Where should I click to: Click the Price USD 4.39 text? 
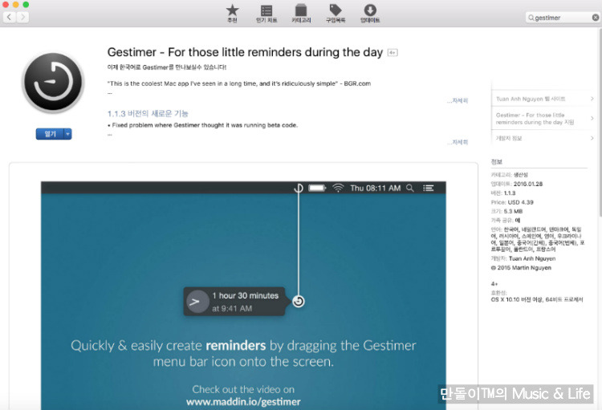click(x=512, y=202)
